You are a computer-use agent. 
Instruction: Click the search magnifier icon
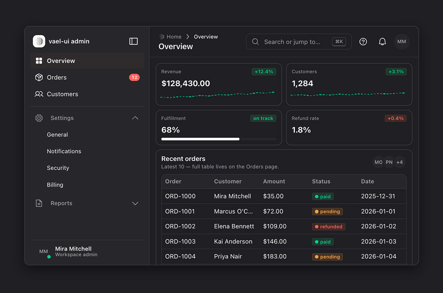click(256, 42)
